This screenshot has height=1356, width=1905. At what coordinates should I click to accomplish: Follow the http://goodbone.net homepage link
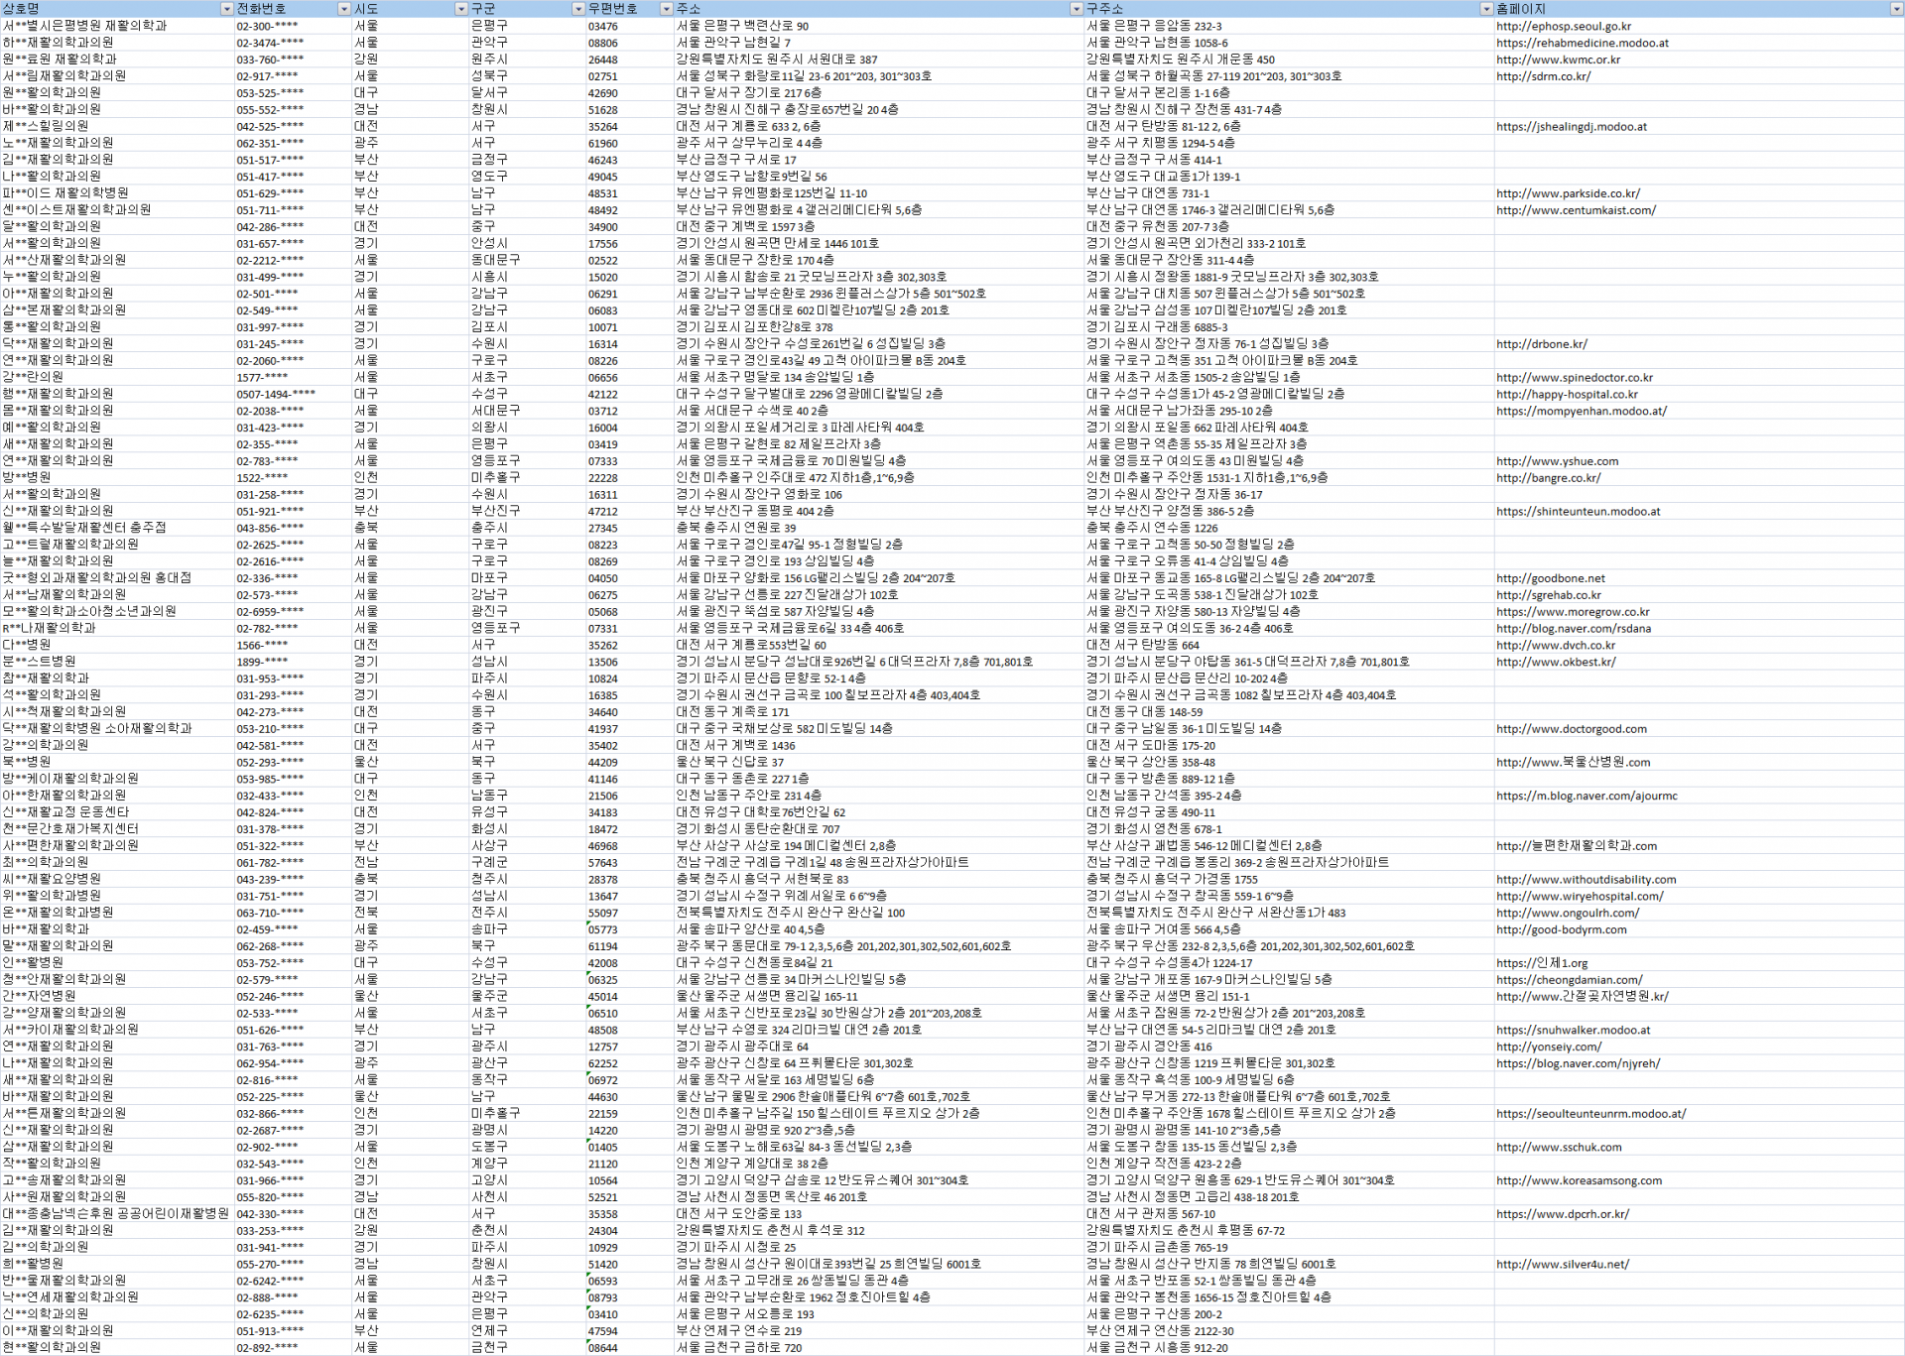(1550, 578)
